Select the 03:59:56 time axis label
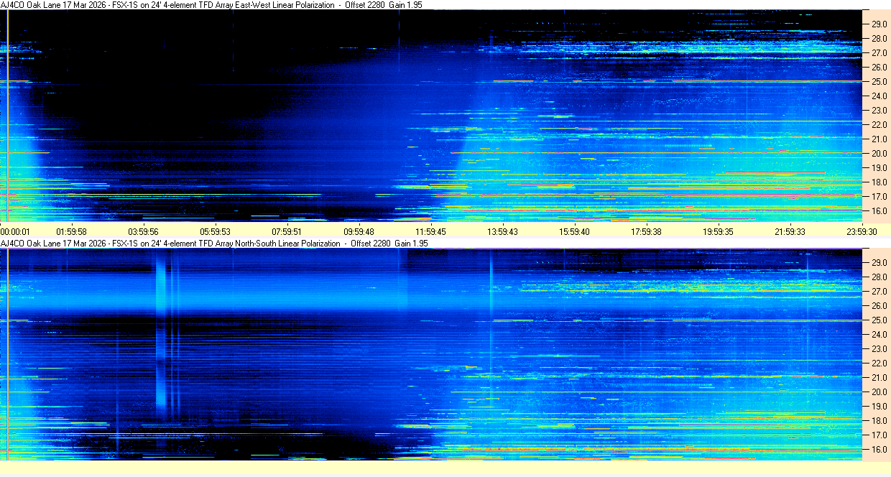This screenshot has width=891, height=477. click(144, 231)
